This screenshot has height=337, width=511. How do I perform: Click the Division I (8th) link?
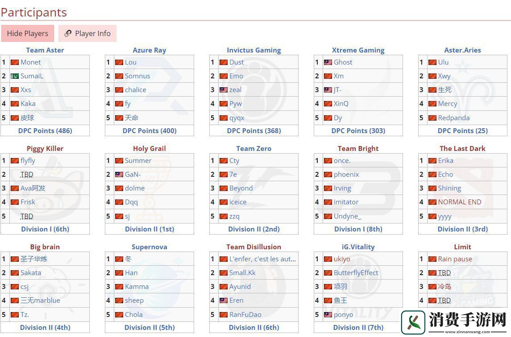pyautogui.click(x=358, y=229)
